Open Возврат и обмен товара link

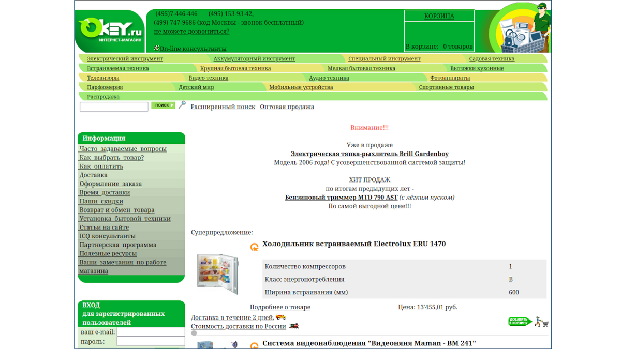coord(116,210)
